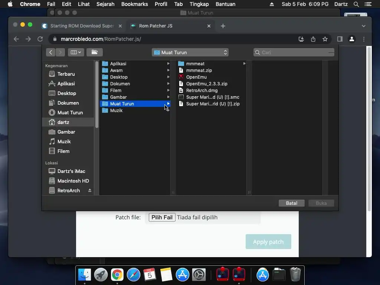Open Aplikasi folder in column list
The height and width of the screenshot is (285, 380).
tap(135, 64)
